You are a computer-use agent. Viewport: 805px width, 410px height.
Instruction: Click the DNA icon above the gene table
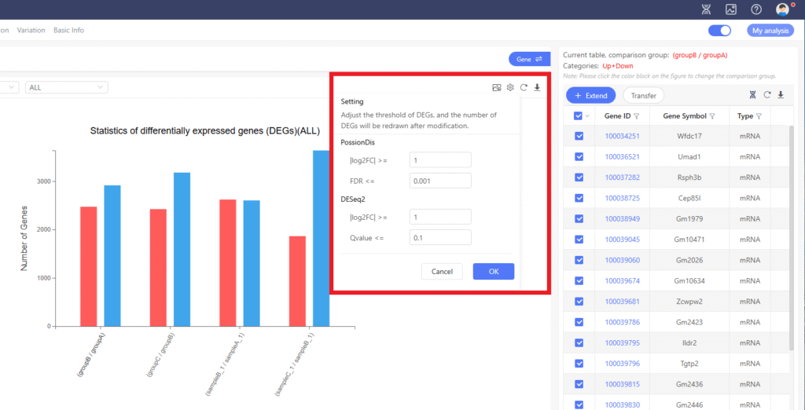[x=752, y=95]
